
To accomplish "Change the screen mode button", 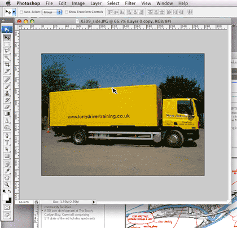I will click(7, 215).
